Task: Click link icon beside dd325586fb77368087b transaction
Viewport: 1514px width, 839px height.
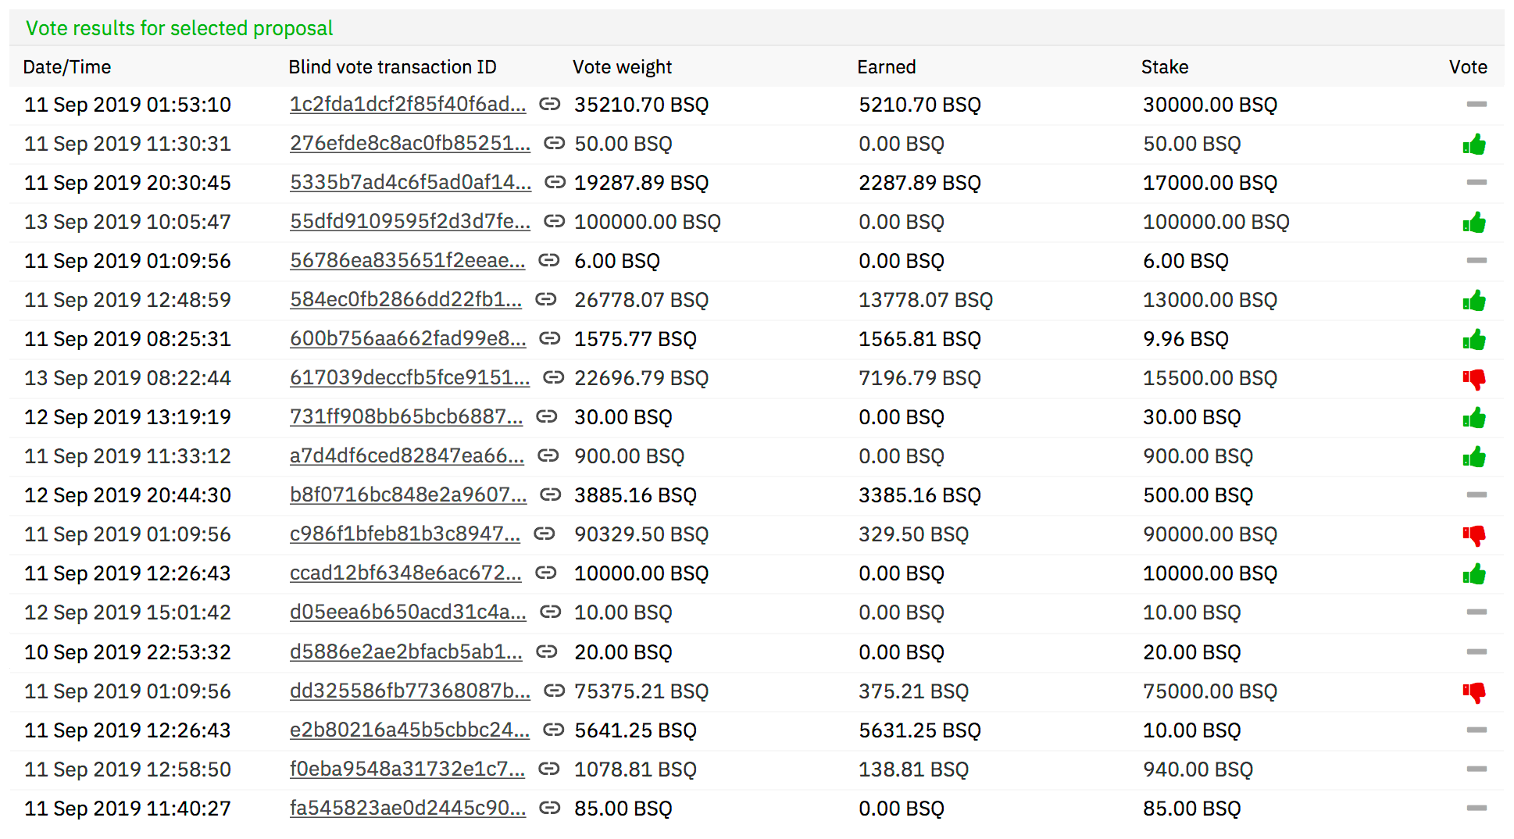Action: (554, 691)
